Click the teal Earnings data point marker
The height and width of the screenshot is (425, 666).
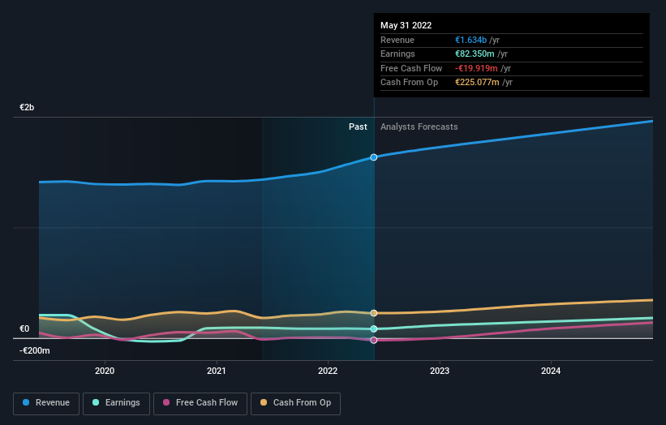pos(374,329)
